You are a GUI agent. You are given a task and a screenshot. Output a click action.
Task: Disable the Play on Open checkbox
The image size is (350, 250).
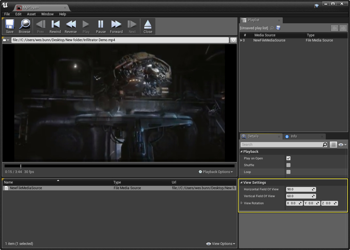[288, 158]
